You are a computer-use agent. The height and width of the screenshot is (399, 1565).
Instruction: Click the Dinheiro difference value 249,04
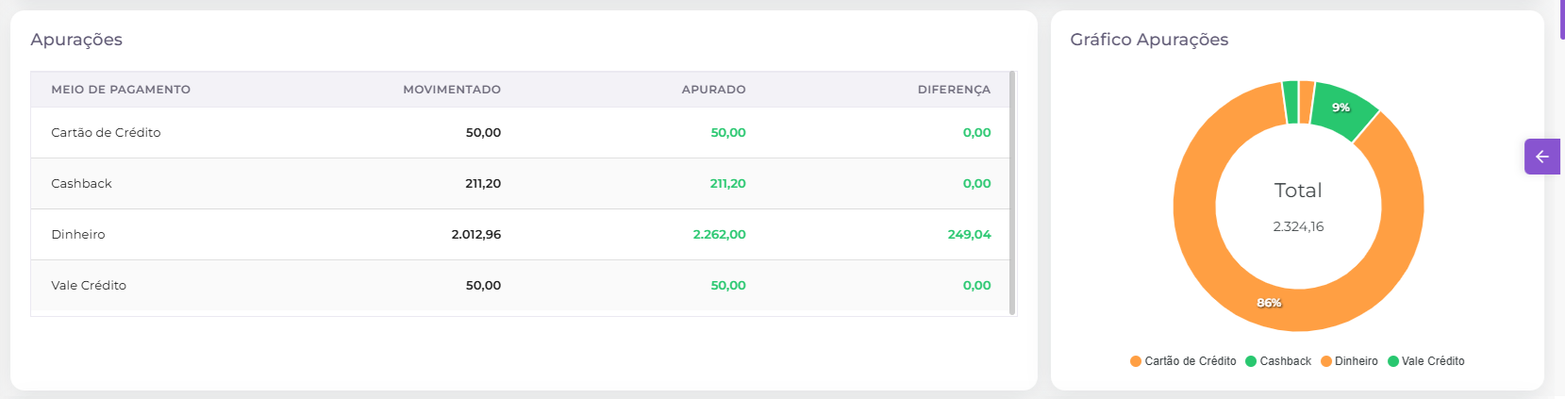(969, 235)
